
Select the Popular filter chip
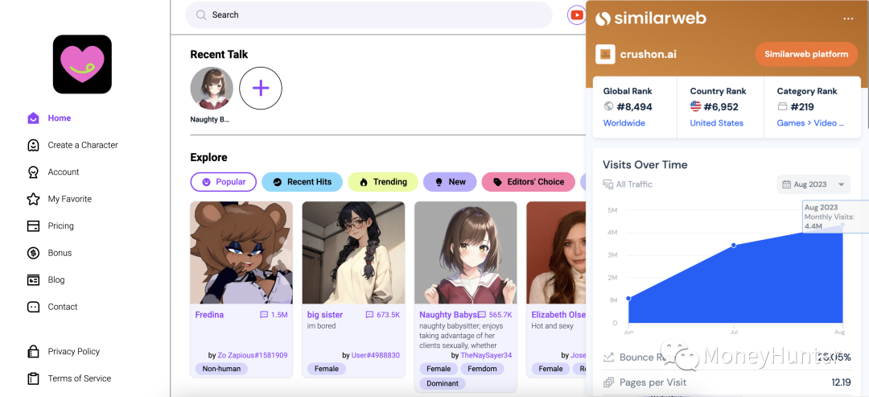224,182
